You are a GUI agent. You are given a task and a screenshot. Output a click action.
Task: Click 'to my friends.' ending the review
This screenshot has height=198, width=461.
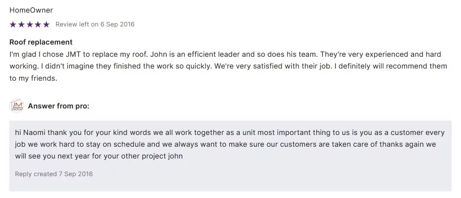tap(33, 78)
